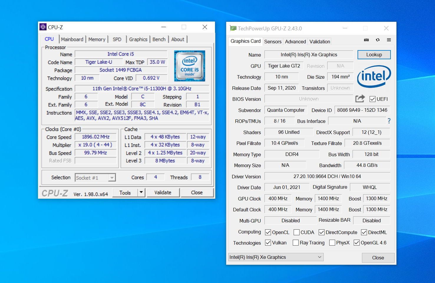435x283 pixels.
Task: Open the Sensors tab in GPU-Z
Action: point(273,42)
